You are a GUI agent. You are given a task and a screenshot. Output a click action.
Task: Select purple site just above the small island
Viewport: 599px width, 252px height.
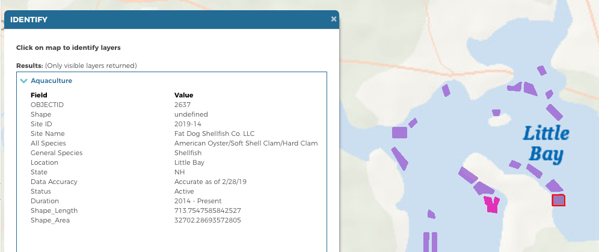[496, 112]
